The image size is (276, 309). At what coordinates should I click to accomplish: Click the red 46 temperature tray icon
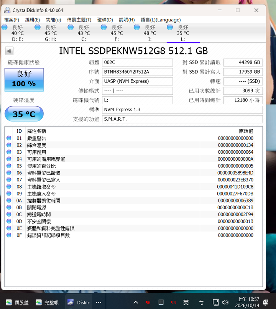coord(148,302)
